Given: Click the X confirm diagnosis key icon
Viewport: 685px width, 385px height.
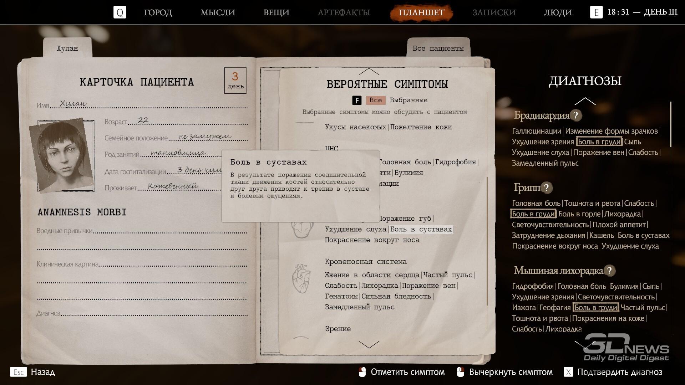Looking at the screenshot, I should click(568, 372).
